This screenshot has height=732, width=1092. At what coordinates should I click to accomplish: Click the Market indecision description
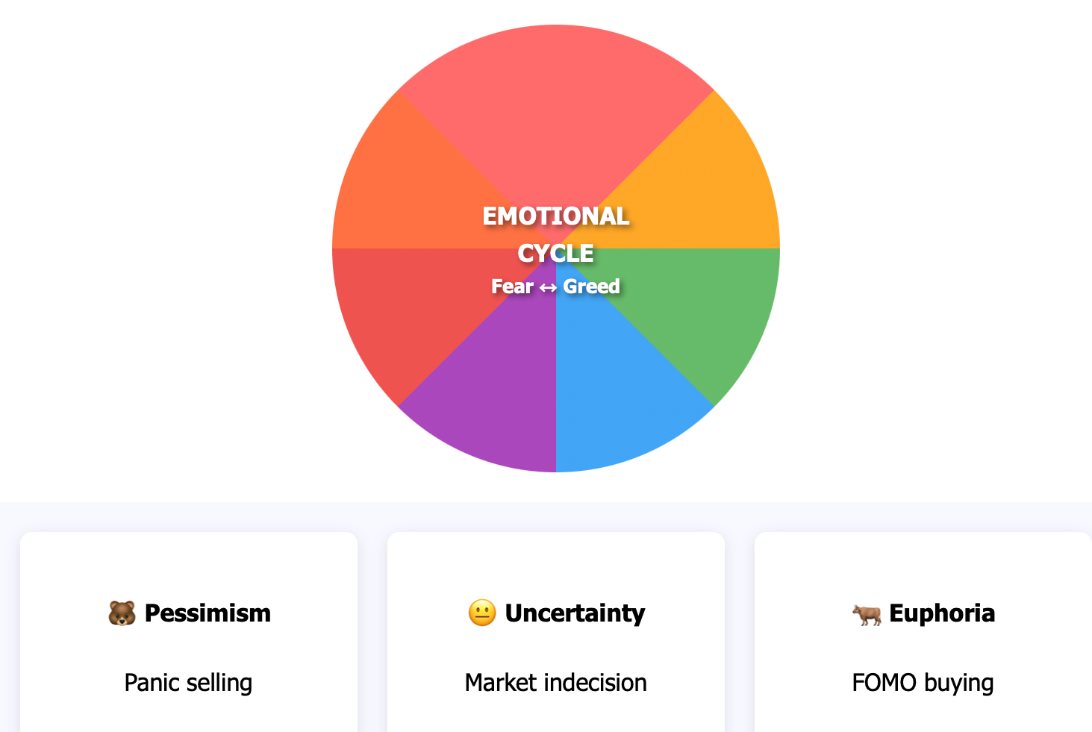pyautogui.click(x=556, y=683)
